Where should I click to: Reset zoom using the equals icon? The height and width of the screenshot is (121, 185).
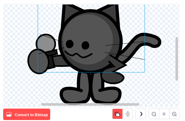click(x=164, y=114)
